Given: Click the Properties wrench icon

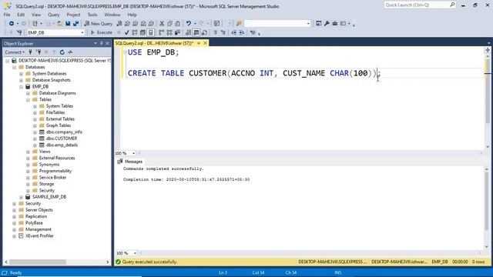Looking at the screenshot, I should [327, 24].
